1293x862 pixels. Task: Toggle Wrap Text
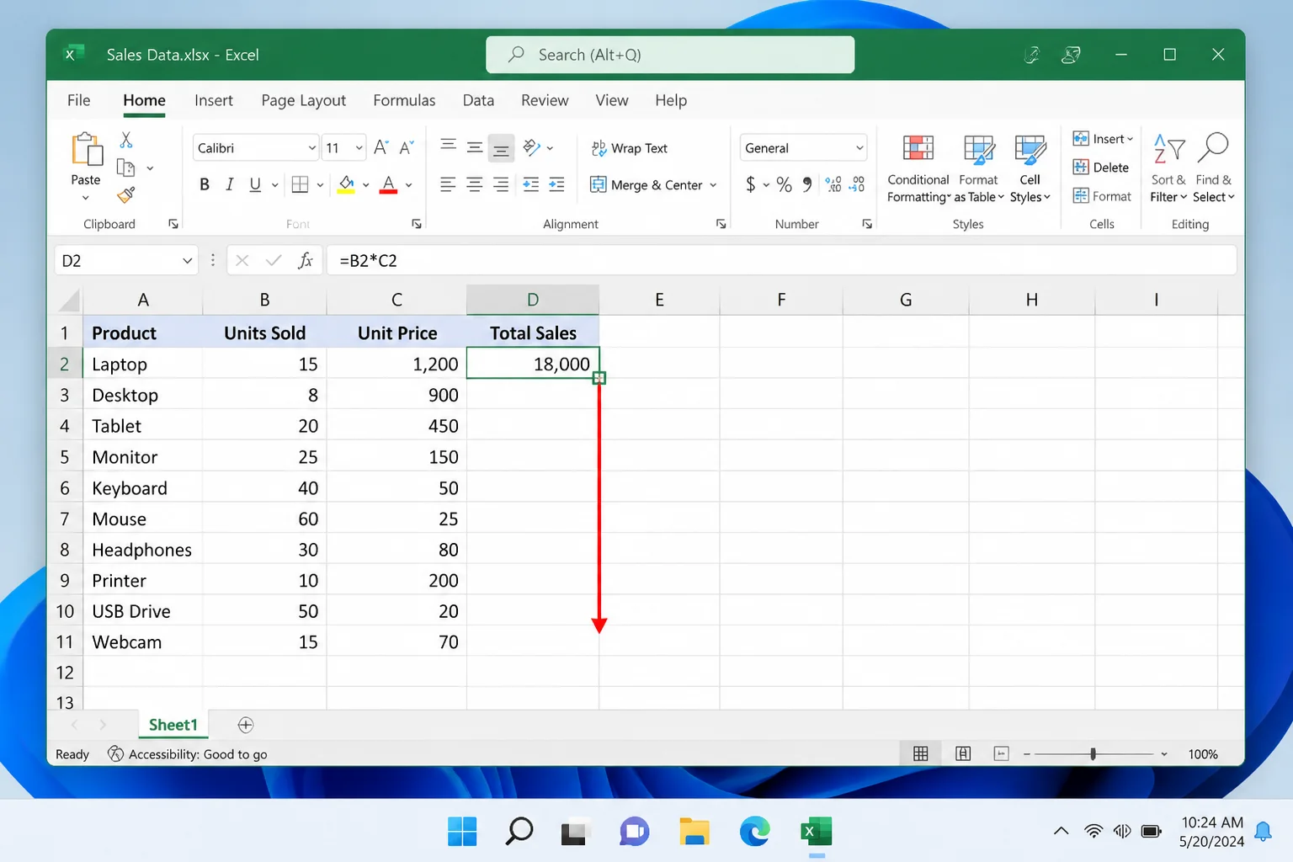coord(630,148)
